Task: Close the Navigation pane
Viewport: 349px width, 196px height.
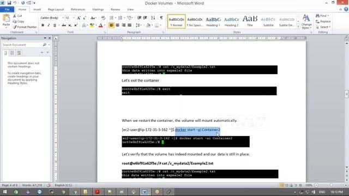Action: click(50, 38)
